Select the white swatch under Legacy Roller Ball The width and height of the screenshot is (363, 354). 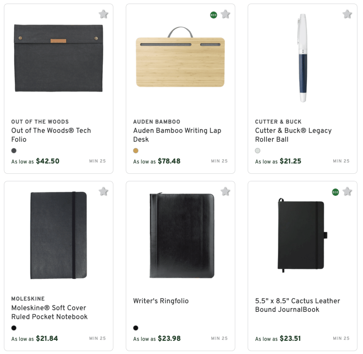coord(257,150)
